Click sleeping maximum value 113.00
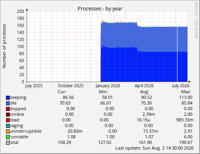The height and width of the screenshot is (154, 200). tap(186, 97)
